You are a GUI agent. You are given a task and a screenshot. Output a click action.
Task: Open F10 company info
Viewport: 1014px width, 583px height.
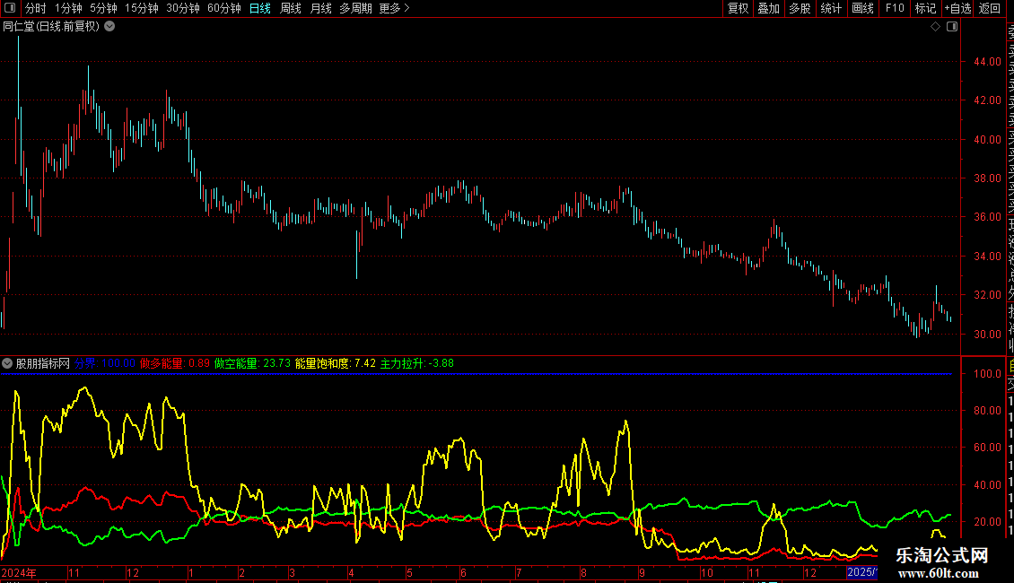coord(895,8)
